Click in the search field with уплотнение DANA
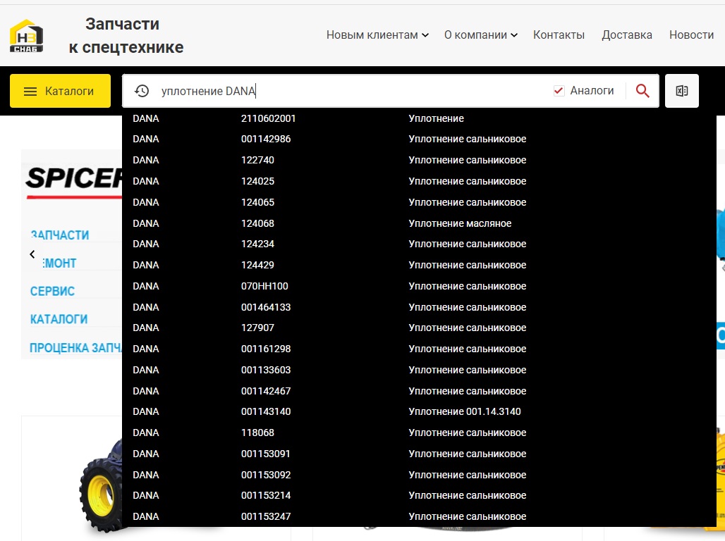The image size is (725, 541). coord(353,91)
